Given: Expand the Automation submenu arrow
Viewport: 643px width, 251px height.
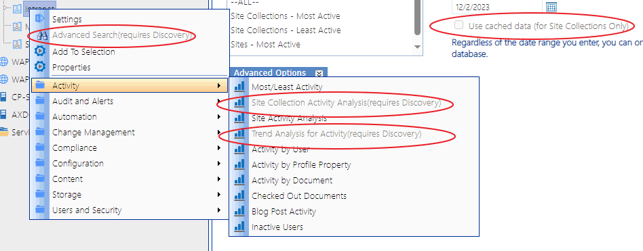Looking at the screenshot, I should pyautogui.click(x=219, y=117).
